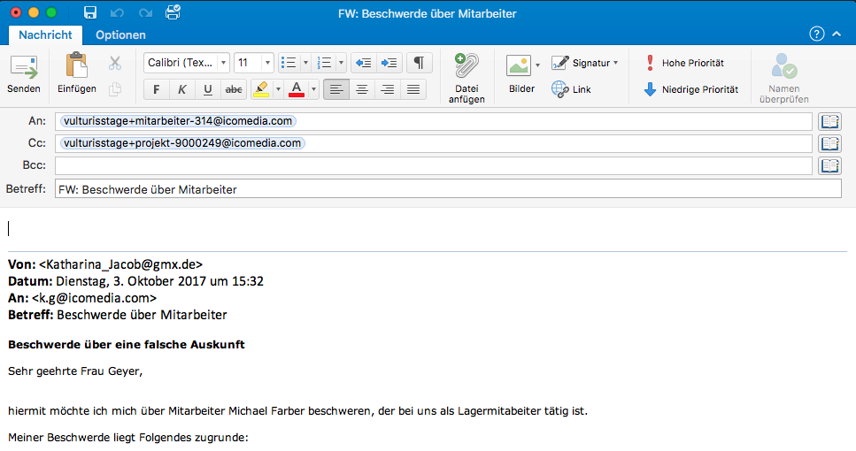
Task: Open the Calibri font name dropdown
Action: click(x=222, y=63)
